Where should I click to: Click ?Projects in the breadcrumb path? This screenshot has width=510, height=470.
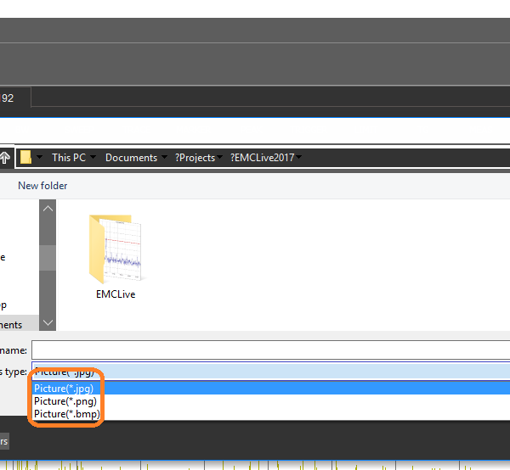pyautogui.click(x=195, y=158)
